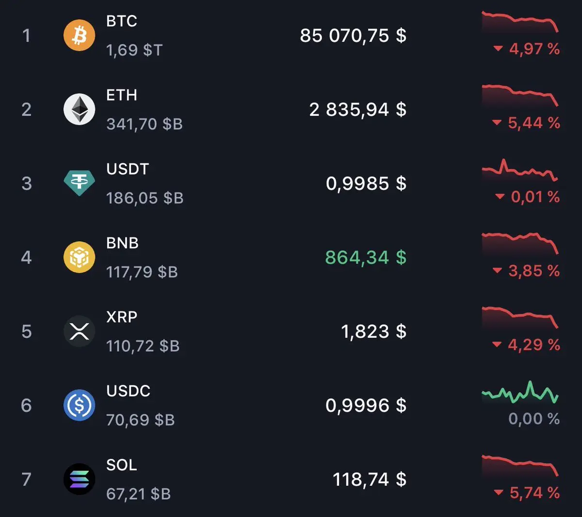View the USDC green sparkline chart
The image size is (582, 517).
point(520,393)
